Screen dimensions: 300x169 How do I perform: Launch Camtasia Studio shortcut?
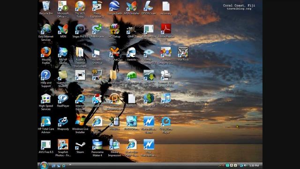(x=63, y=79)
